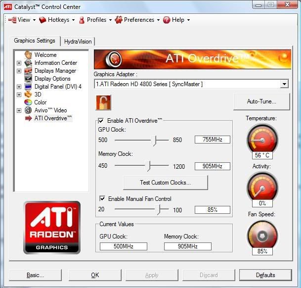This screenshot has width=301, height=288.
Task: Click the Color wheel icon
Action: tap(28, 102)
